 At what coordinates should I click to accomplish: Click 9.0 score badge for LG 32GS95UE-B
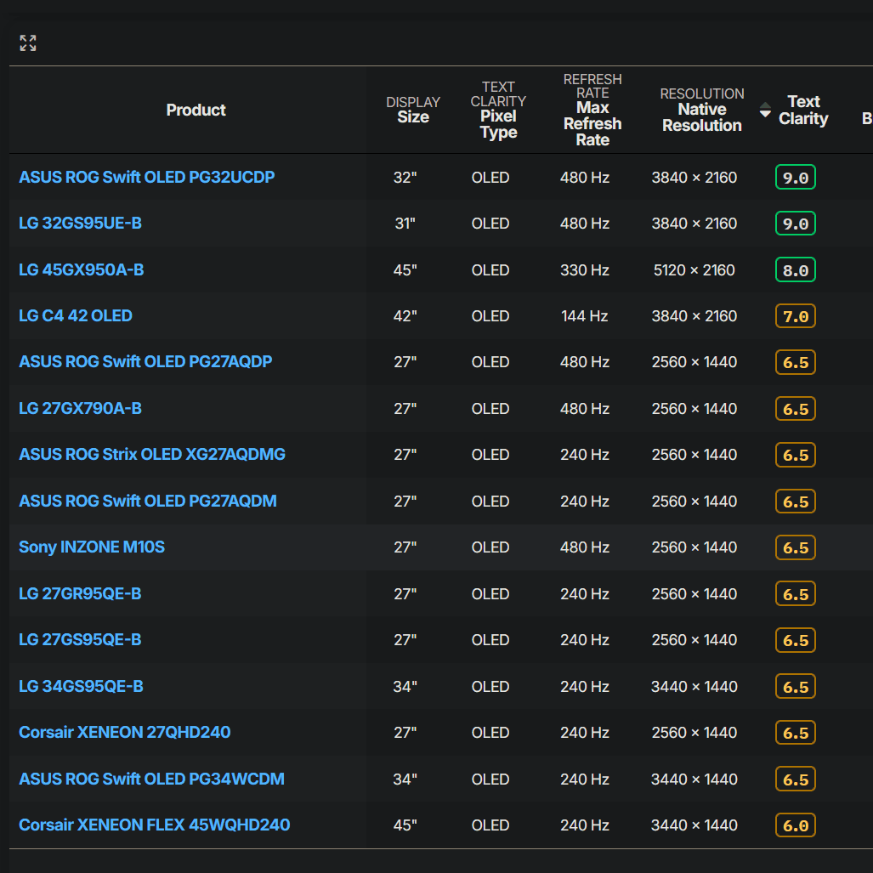(x=795, y=224)
